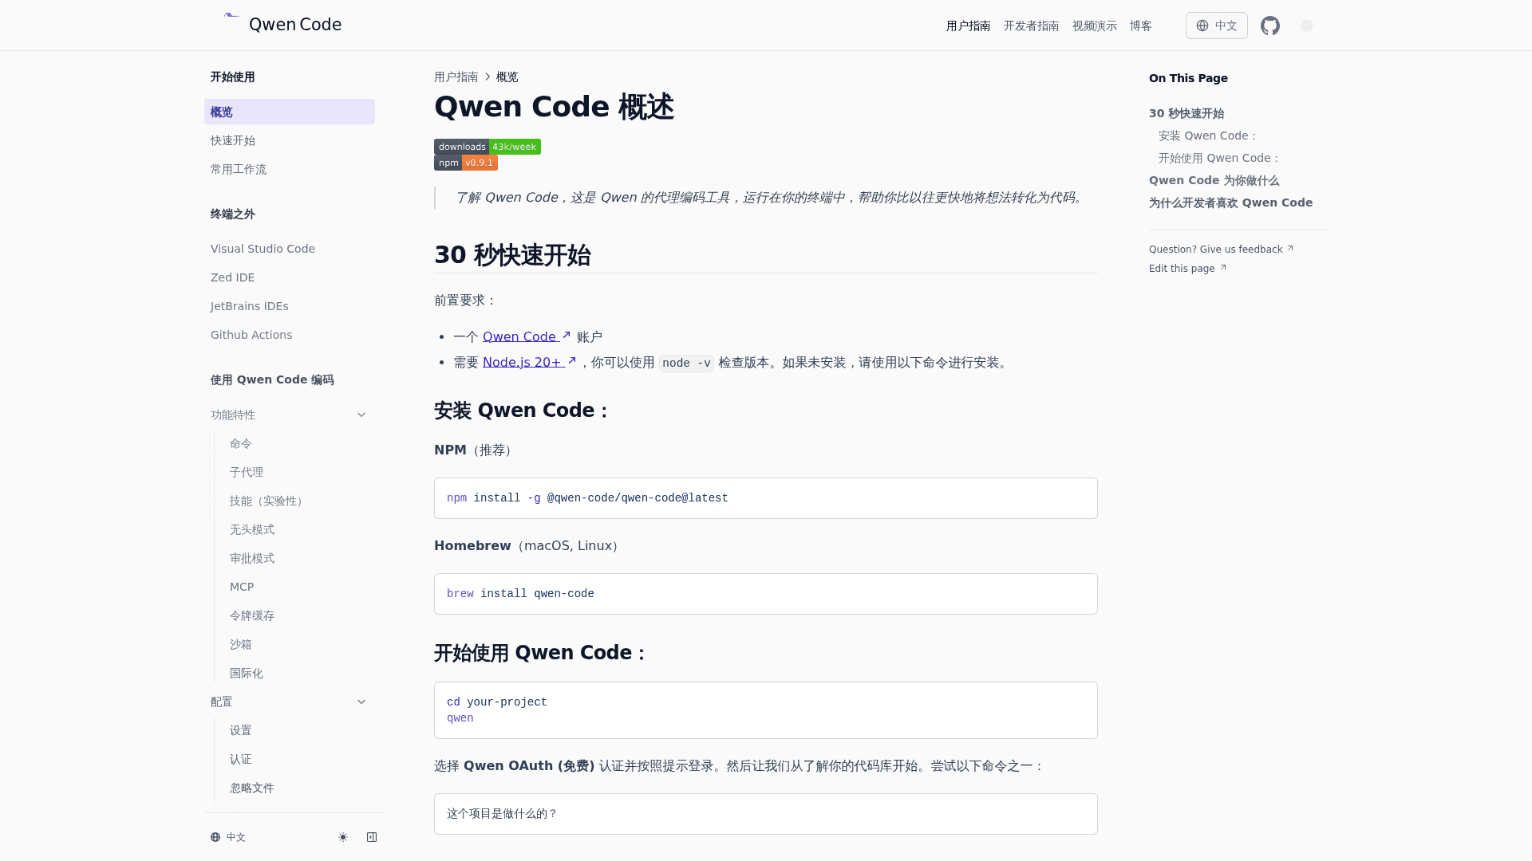The height and width of the screenshot is (861, 1532).
Task: Open the 博客 menu item
Action: [1140, 26]
